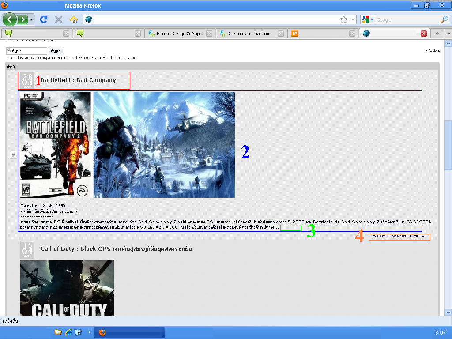
Task: Select the Firefox taskbar button
Action: (130, 332)
